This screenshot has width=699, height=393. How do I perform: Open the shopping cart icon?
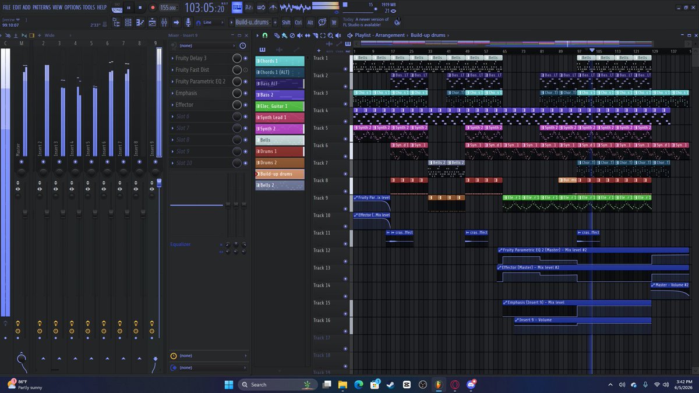pyautogui.click(x=334, y=22)
